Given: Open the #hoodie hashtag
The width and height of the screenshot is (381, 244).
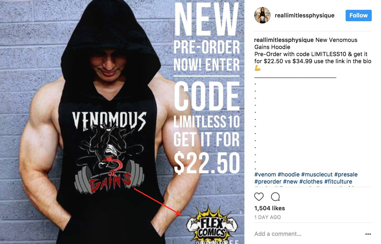Looking at the screenshot, I should point(288,175).
